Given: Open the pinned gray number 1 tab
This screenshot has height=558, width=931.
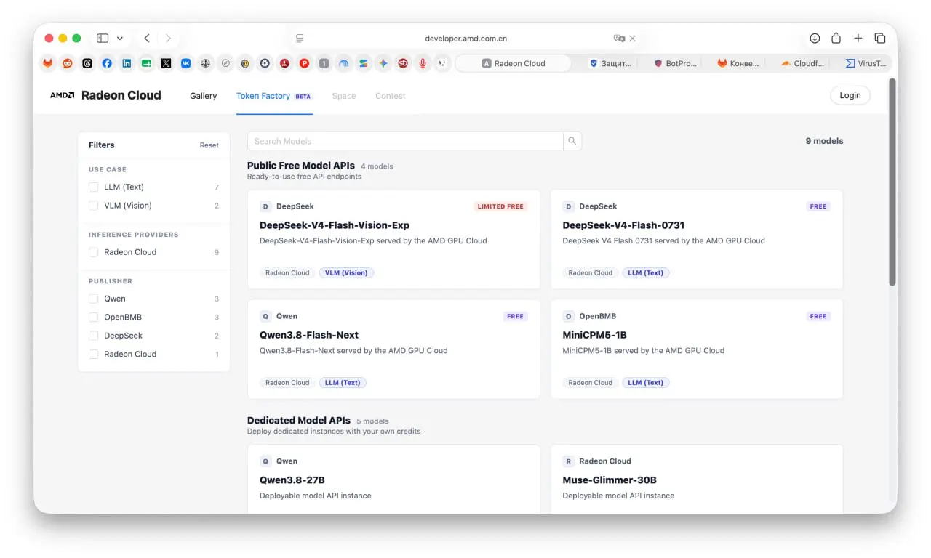Looking at the screenshot, I should tap(324, 63).
